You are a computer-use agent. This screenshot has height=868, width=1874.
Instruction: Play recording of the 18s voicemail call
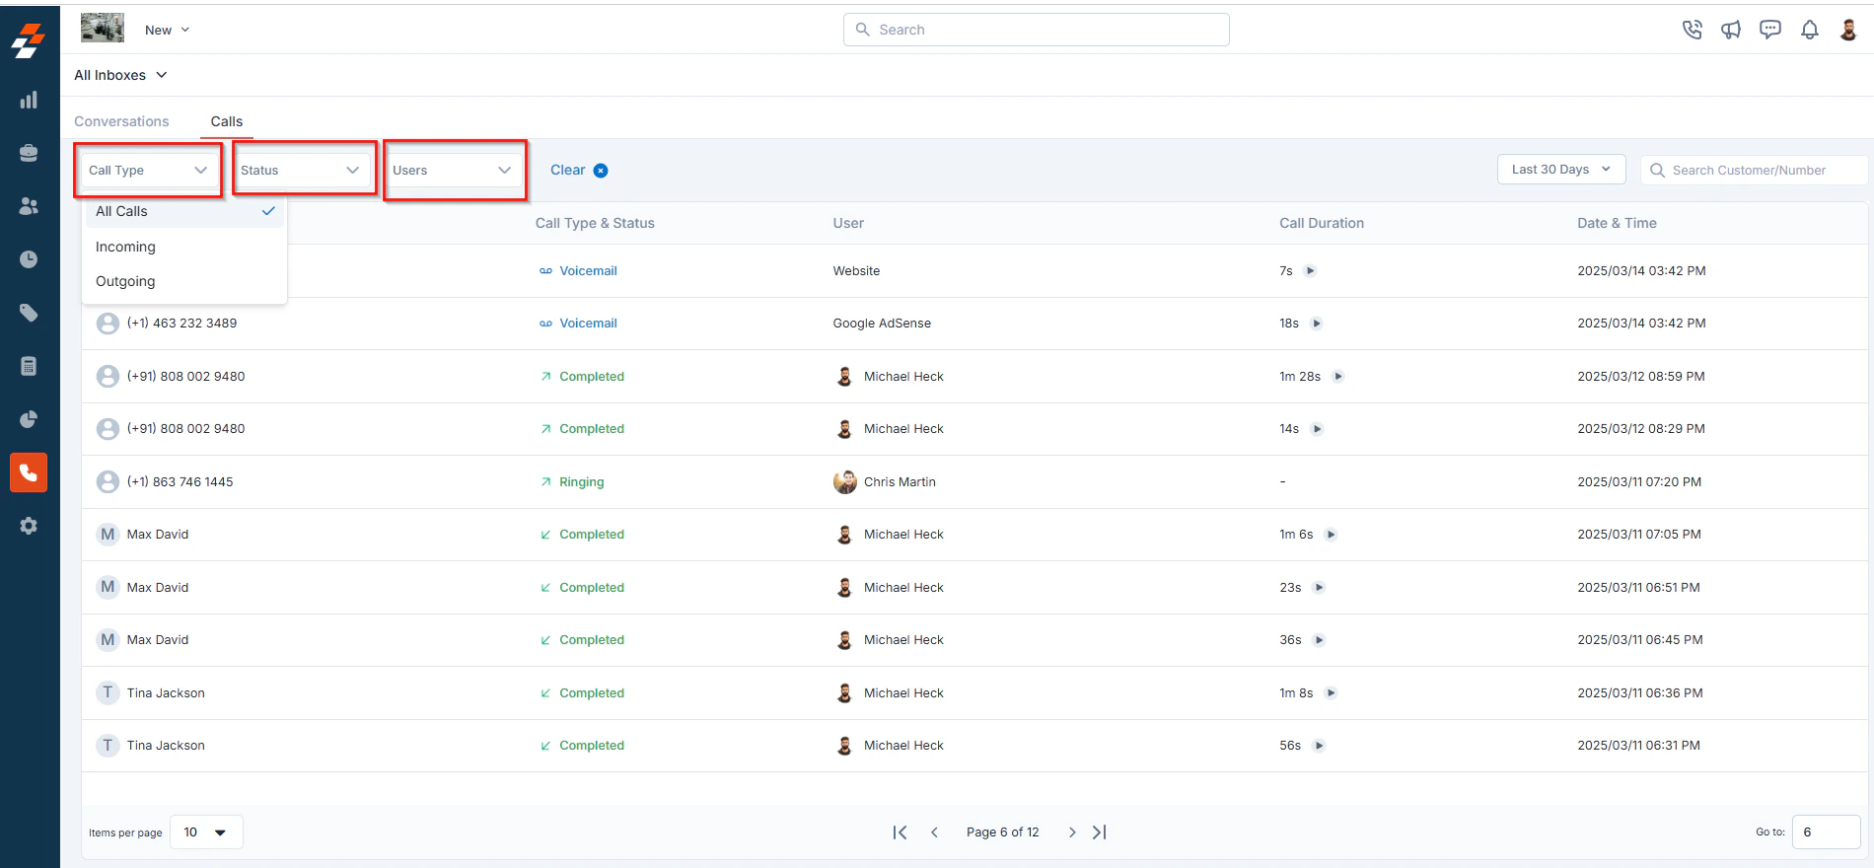[1317, 324]
